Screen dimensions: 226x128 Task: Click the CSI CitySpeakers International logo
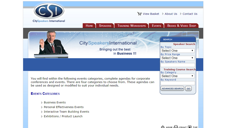pos(49,13)
